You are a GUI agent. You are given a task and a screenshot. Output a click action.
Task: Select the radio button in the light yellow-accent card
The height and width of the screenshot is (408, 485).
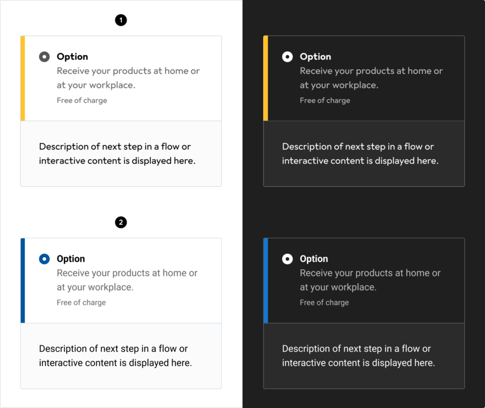click(x=44, y=57)
